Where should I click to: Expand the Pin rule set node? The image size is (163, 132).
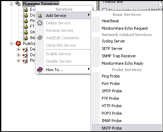tap(18, 61)
